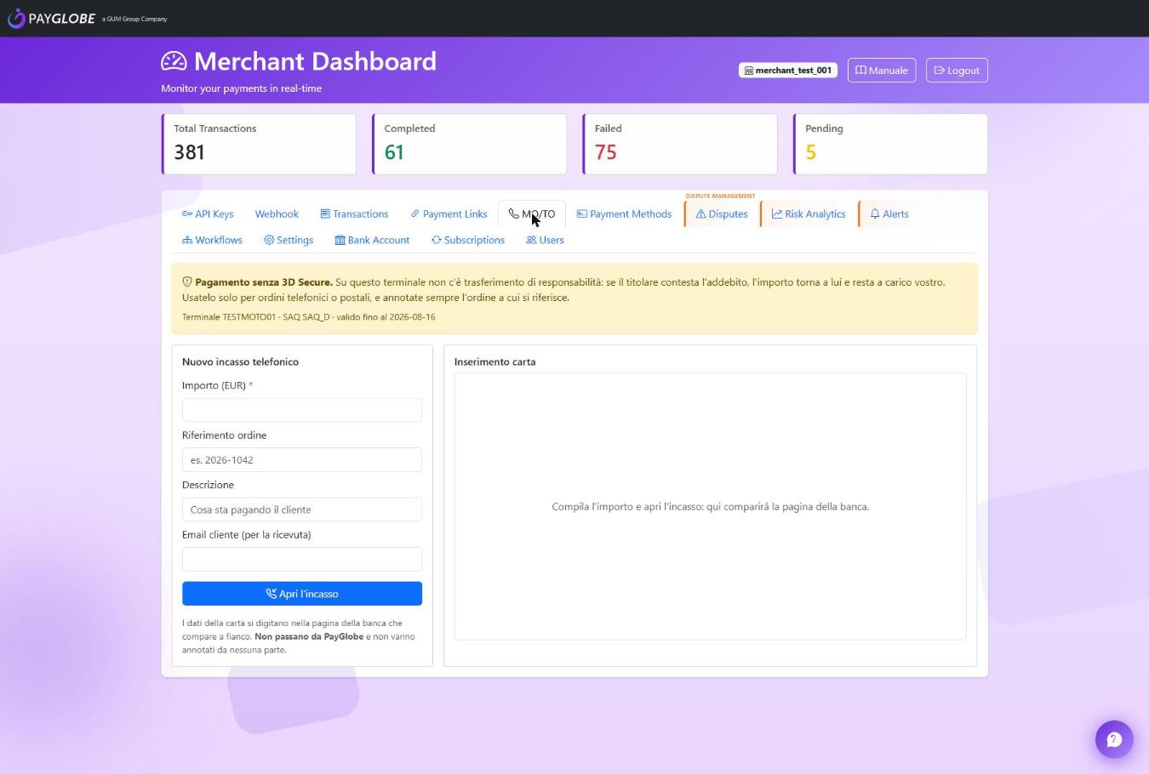Click the 'Non passano da PayGlobe' note
Viewport: 1149px width, 774px height.
(x=309, y=636)
